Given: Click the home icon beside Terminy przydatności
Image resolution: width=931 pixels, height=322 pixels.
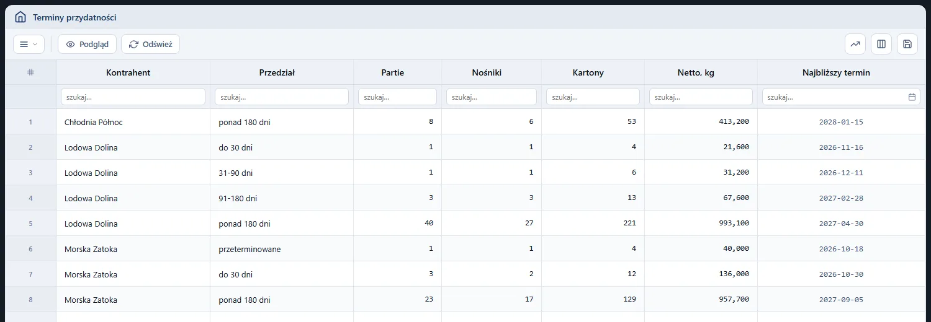Looking at the screenshot, I should pyautogui.click(x=20, y=17).
